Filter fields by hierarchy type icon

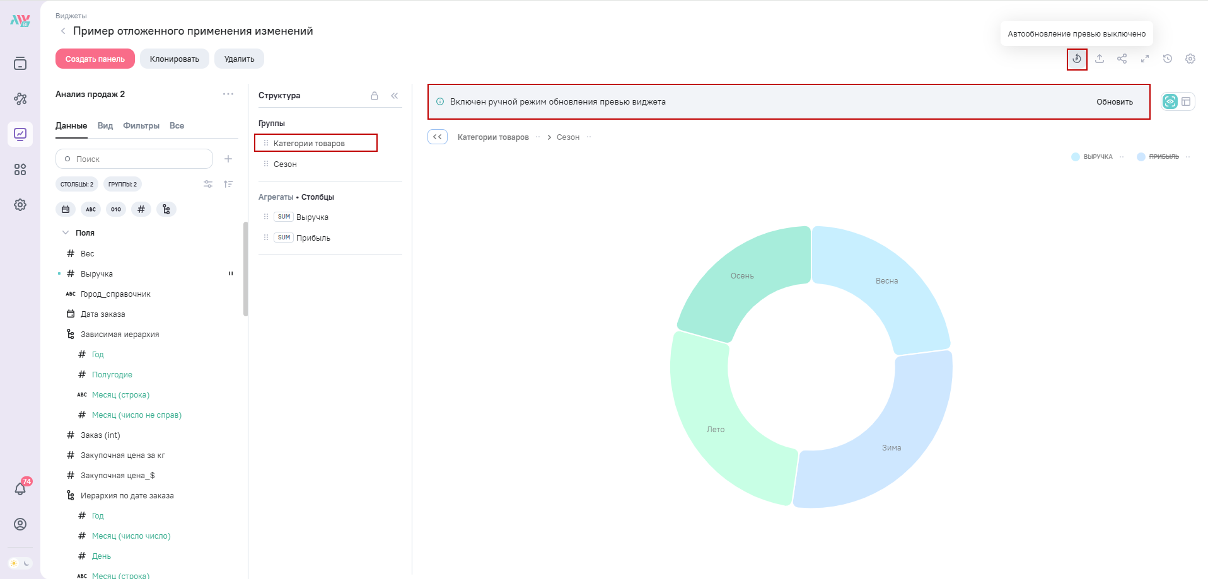click(x=166, y=209)
